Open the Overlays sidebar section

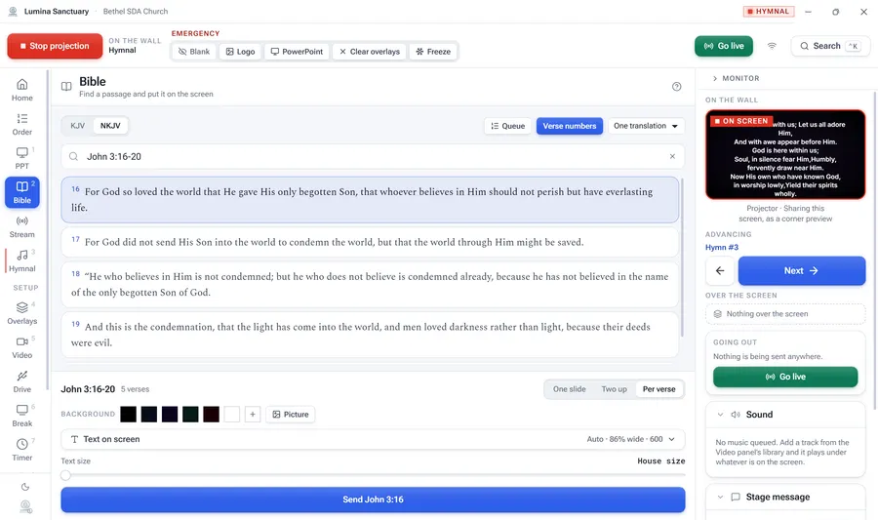[x=21, y=313]
